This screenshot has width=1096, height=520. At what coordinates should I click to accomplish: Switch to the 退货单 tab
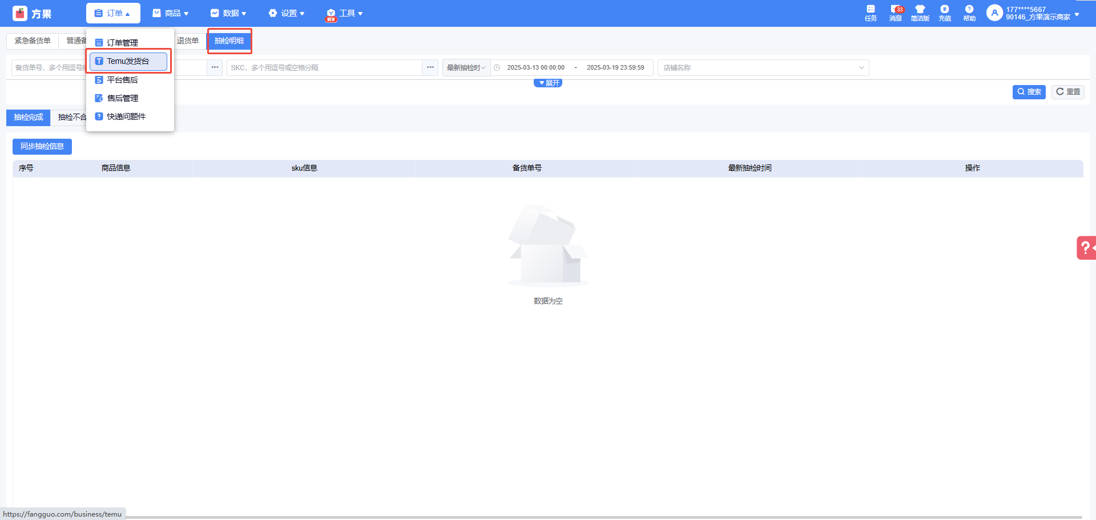point(188,41)
